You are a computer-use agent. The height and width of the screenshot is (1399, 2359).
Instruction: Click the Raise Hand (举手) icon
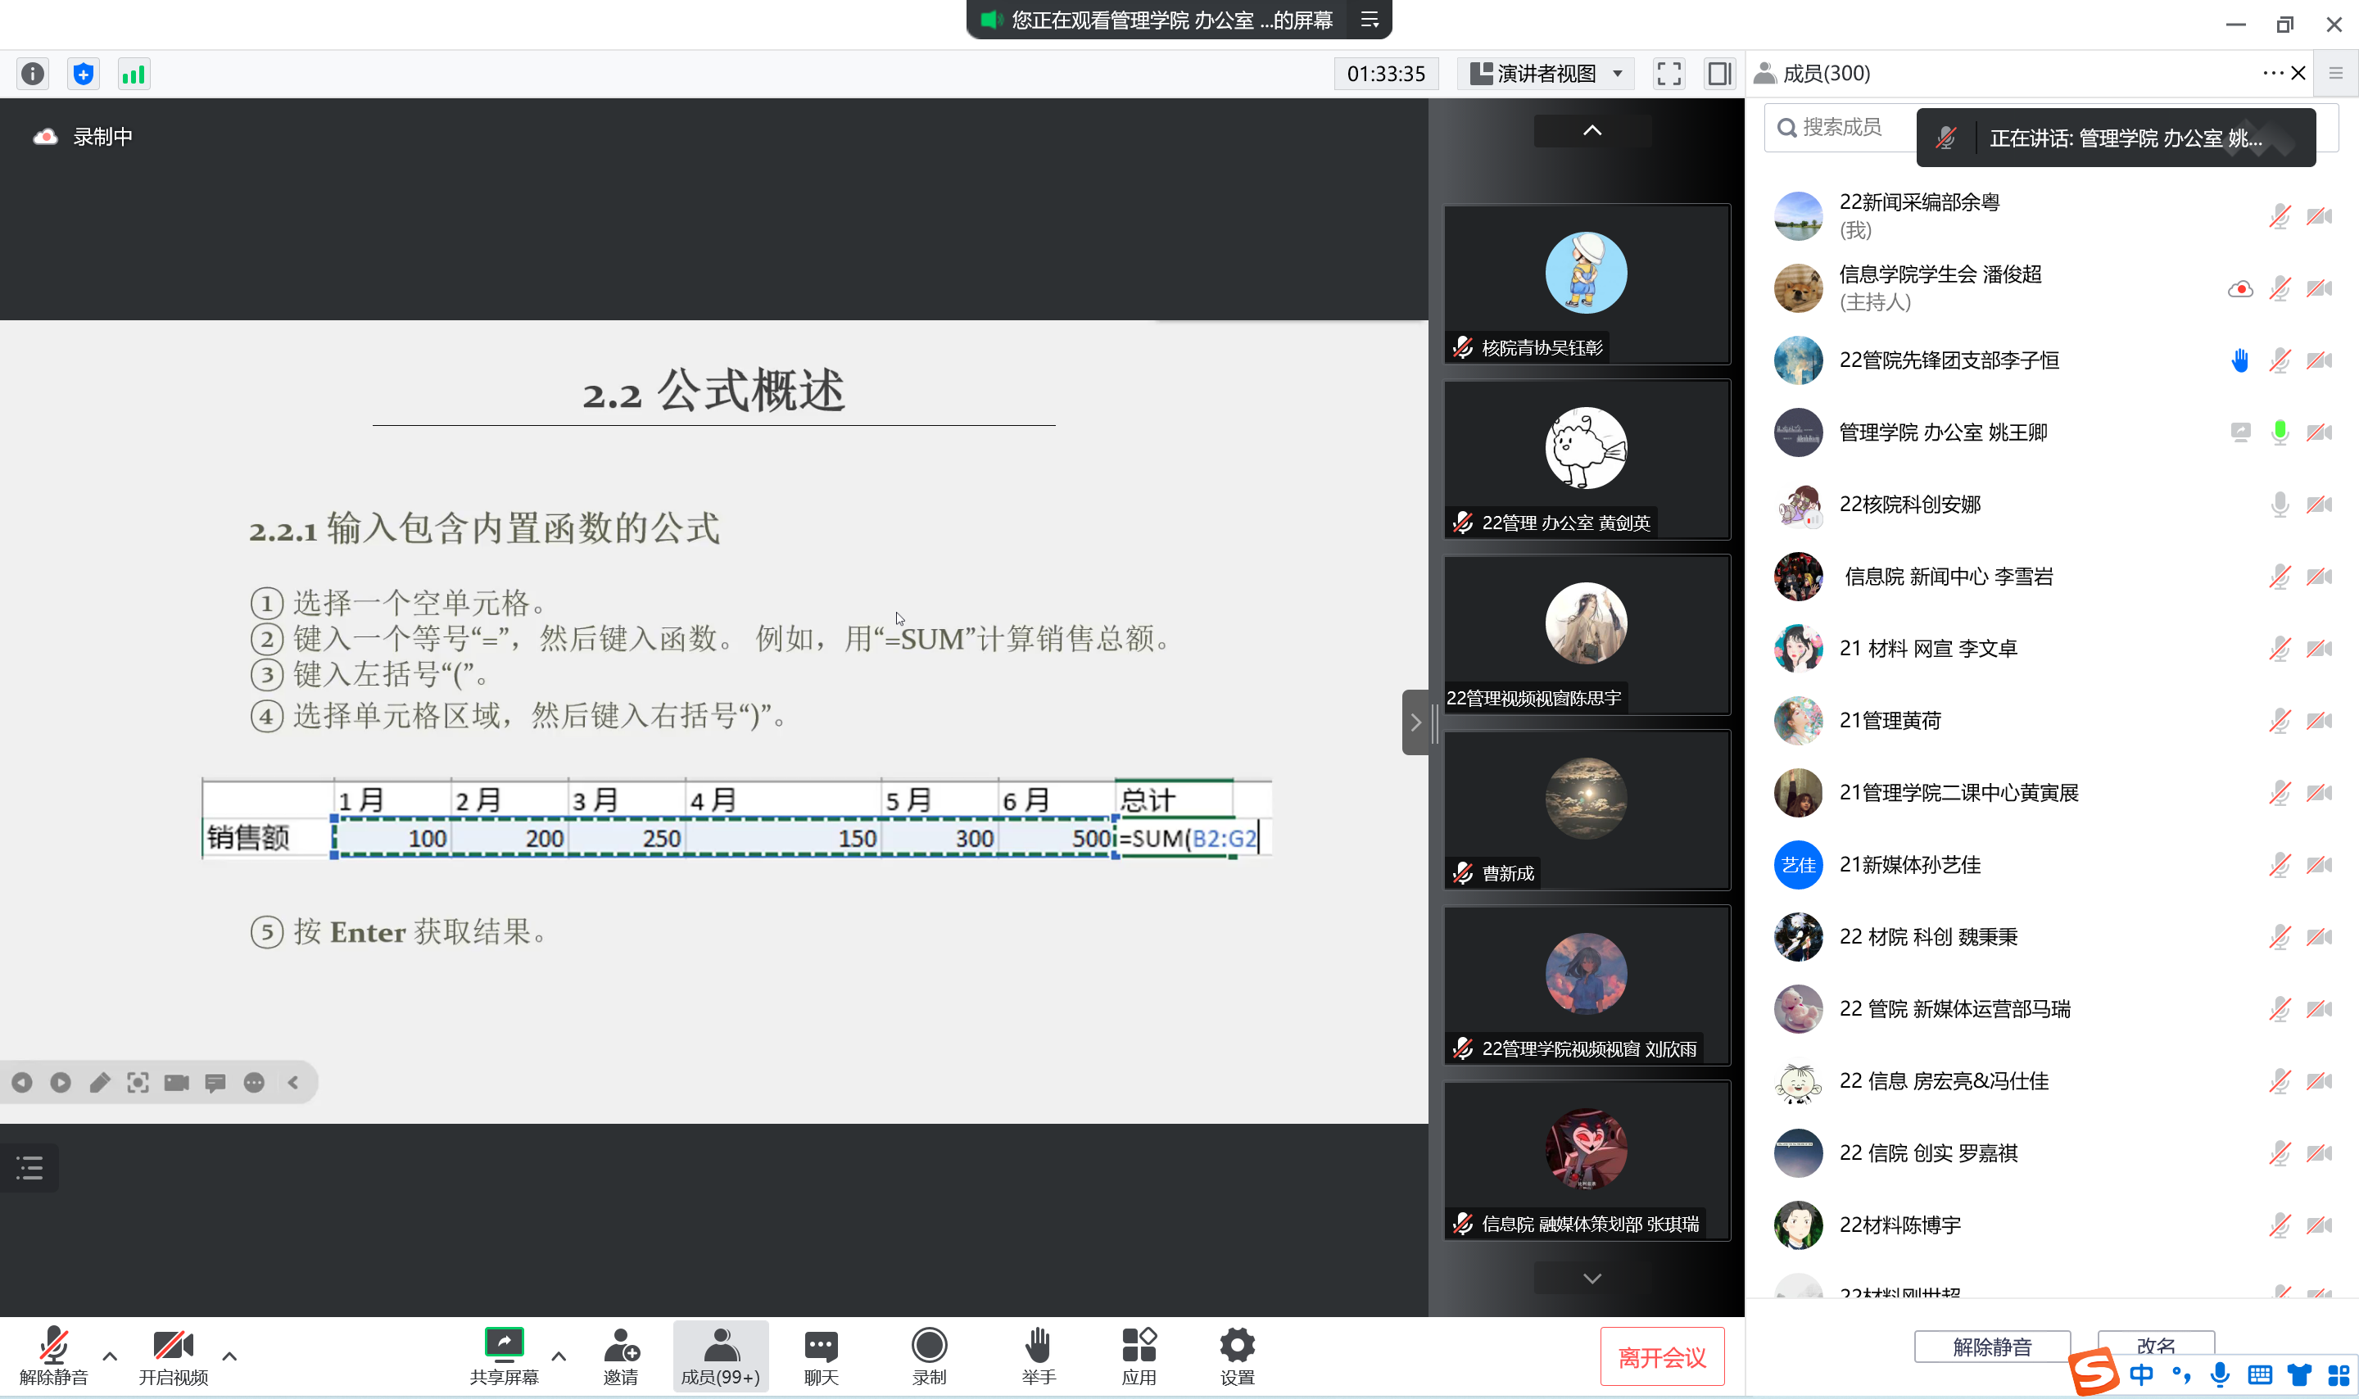pyautogui.click(x=1038, y=1356)
